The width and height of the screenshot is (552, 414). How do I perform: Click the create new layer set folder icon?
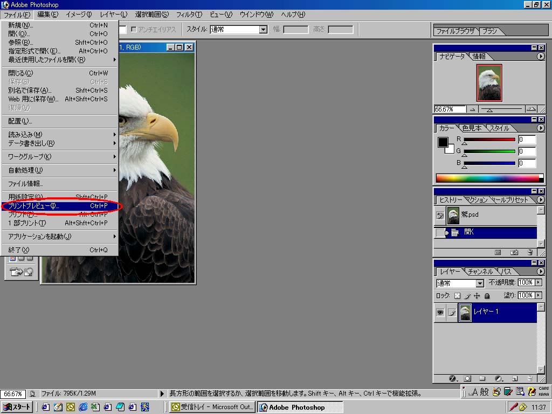click(482, 378)
